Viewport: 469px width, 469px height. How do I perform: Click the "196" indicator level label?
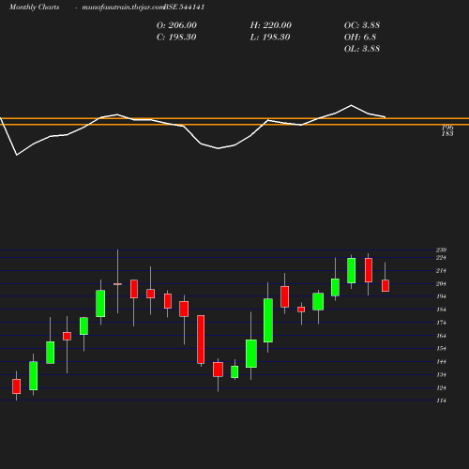(447, 128)
